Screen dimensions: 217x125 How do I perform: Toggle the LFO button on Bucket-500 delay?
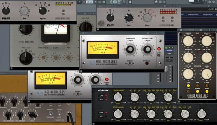click(x=188, y=91)
